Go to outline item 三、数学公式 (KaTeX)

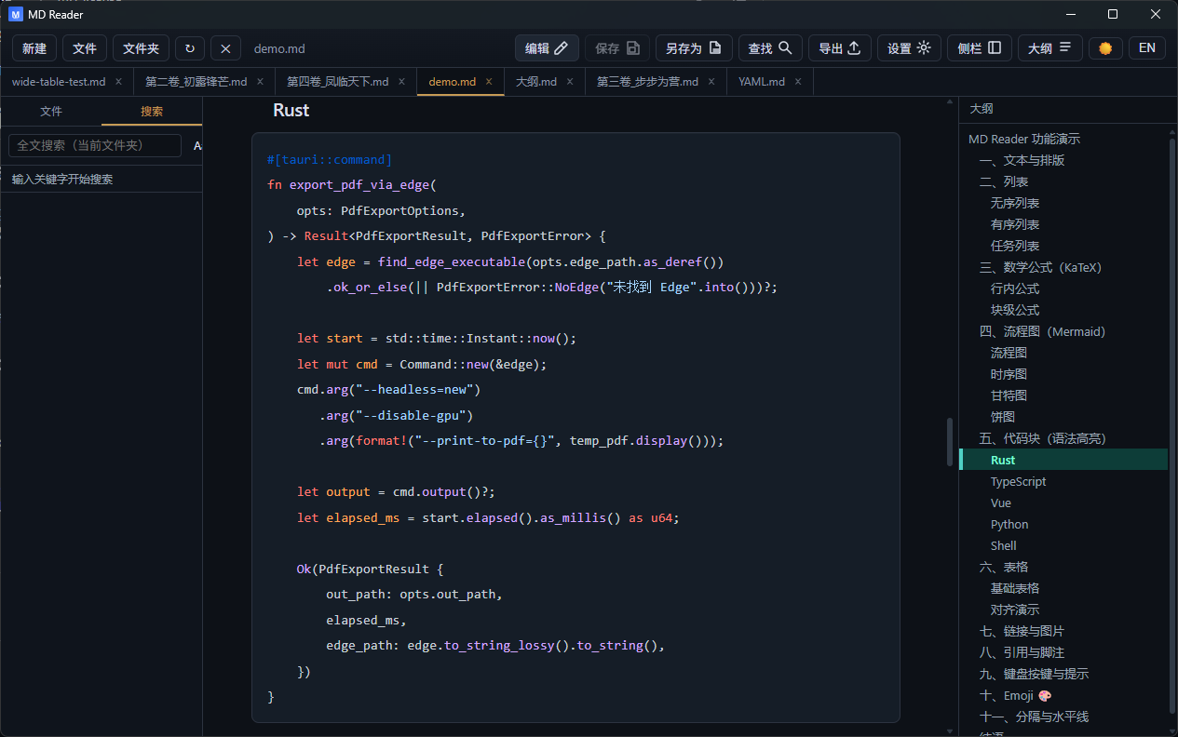click(1040, 267)
